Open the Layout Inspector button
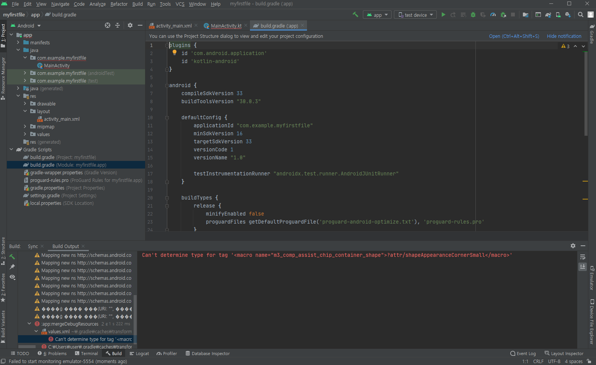Viewport: 596px width, 365px height. pos(564,354)
